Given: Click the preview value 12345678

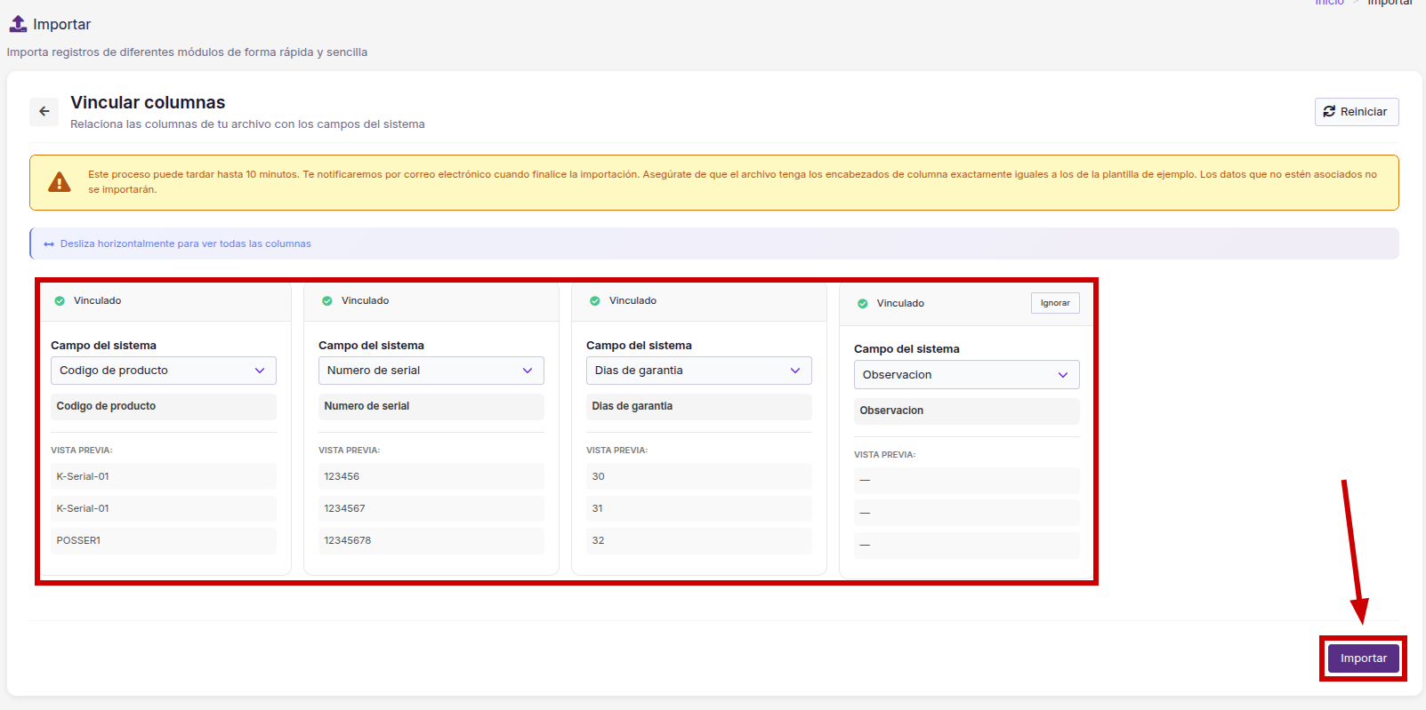Looking at the screenshot, I should 348,540.
